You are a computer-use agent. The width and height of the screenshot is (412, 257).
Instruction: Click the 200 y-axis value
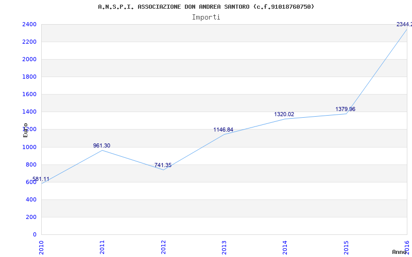(x=31, y=217)
